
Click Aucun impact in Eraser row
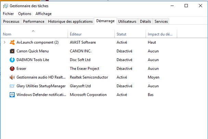tap(153, 69)
